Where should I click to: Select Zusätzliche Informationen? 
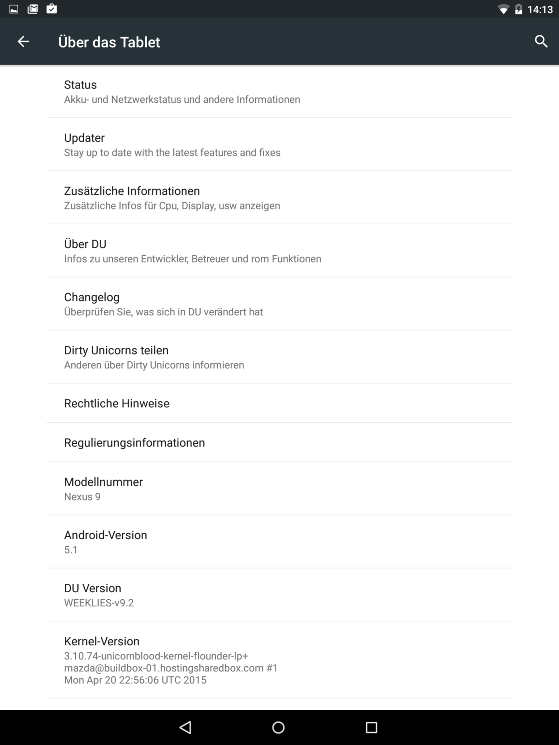point(279,198)
